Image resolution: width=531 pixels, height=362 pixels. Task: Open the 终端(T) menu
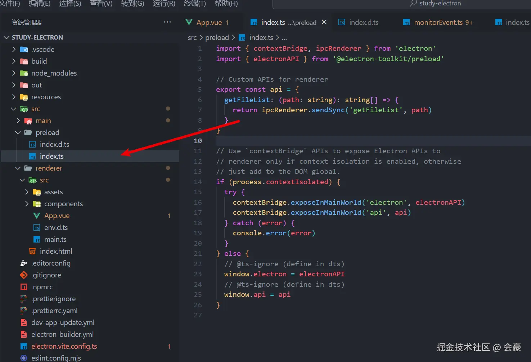[195, 4]
